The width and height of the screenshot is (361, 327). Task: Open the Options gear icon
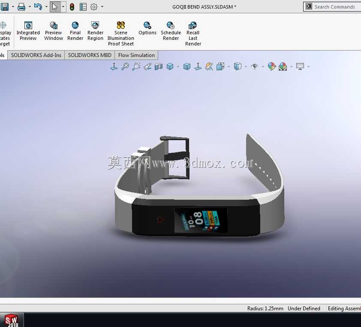94,7
